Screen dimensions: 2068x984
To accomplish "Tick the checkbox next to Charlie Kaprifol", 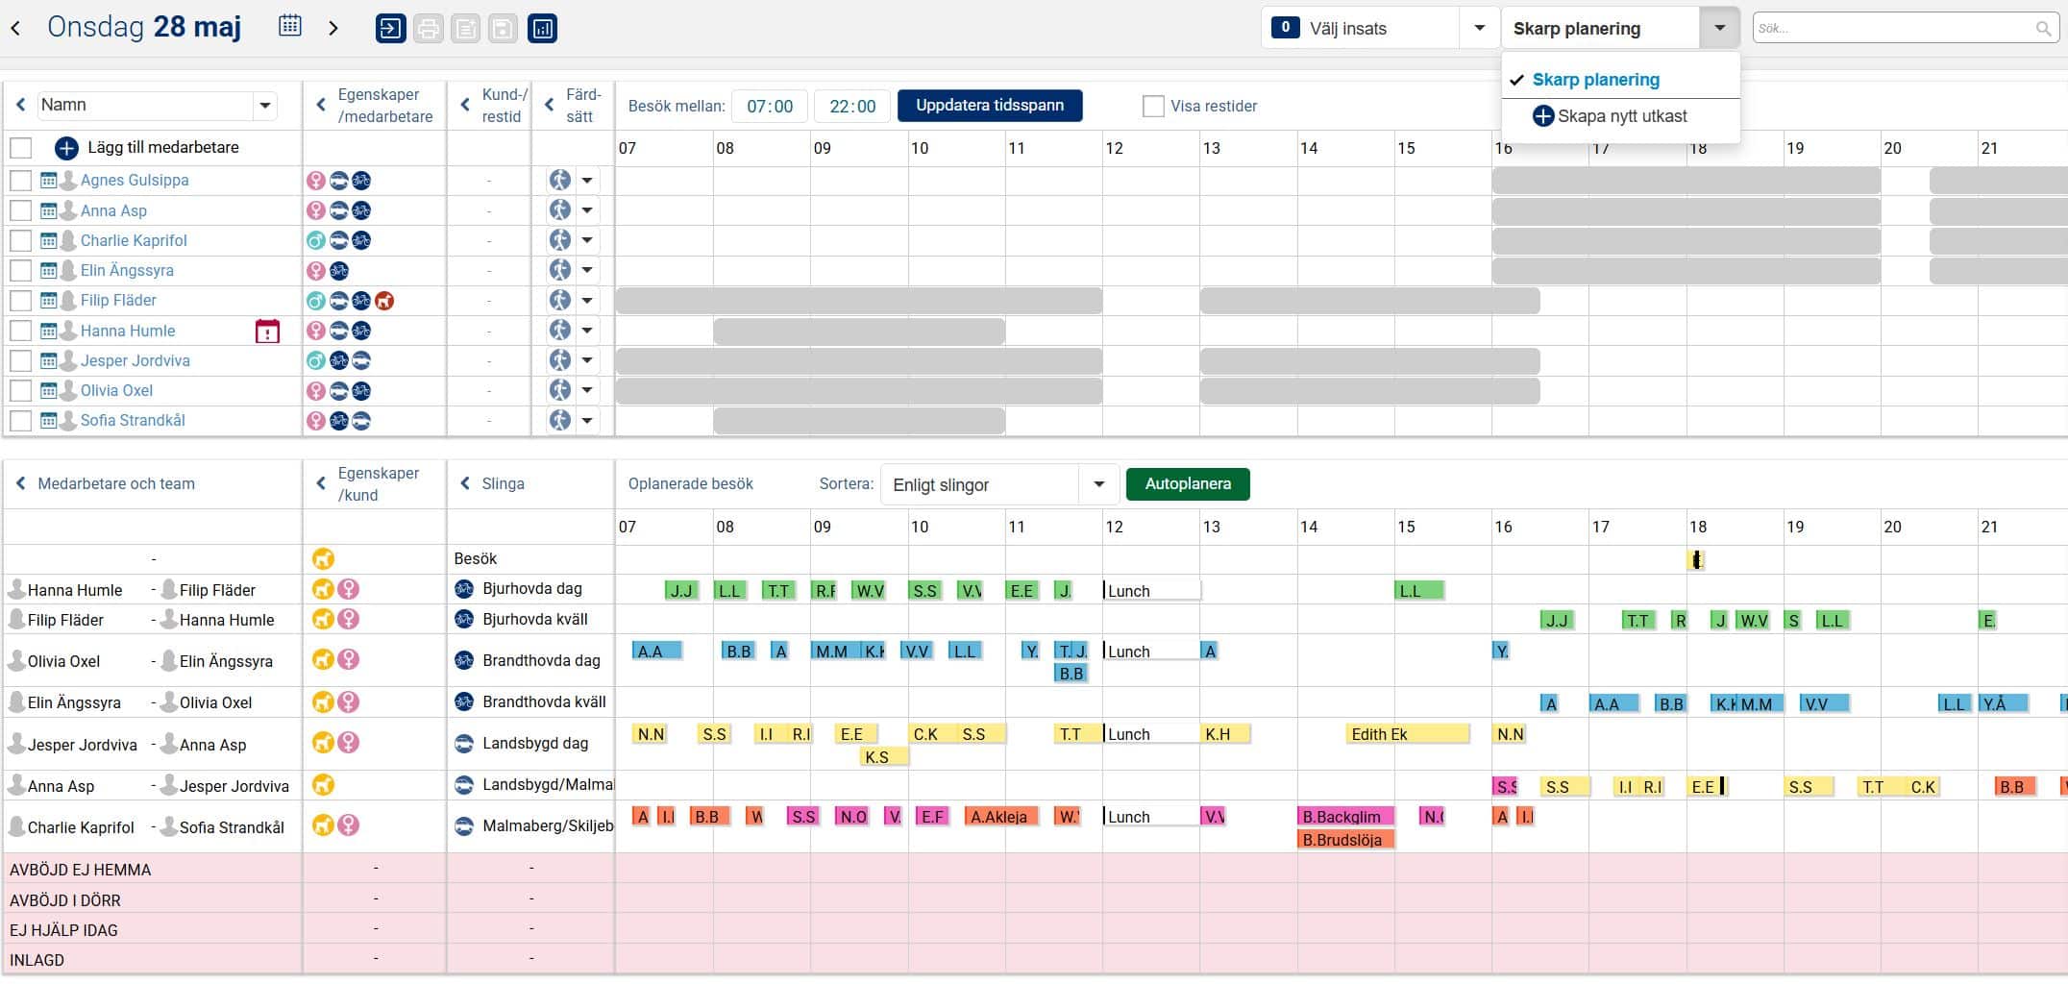I will click(20, 241).
